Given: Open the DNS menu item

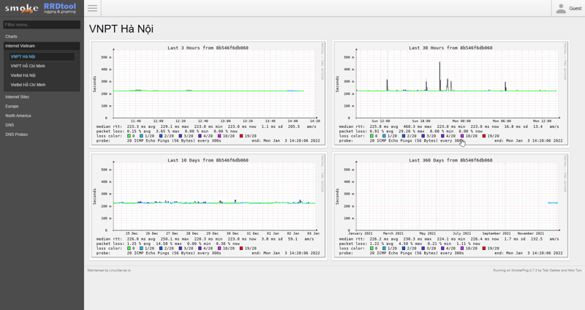Looking at the screenshot, I should point(10,125).
